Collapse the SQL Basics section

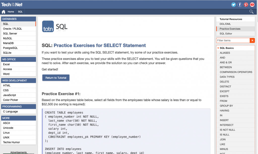[x=218, y=48]
